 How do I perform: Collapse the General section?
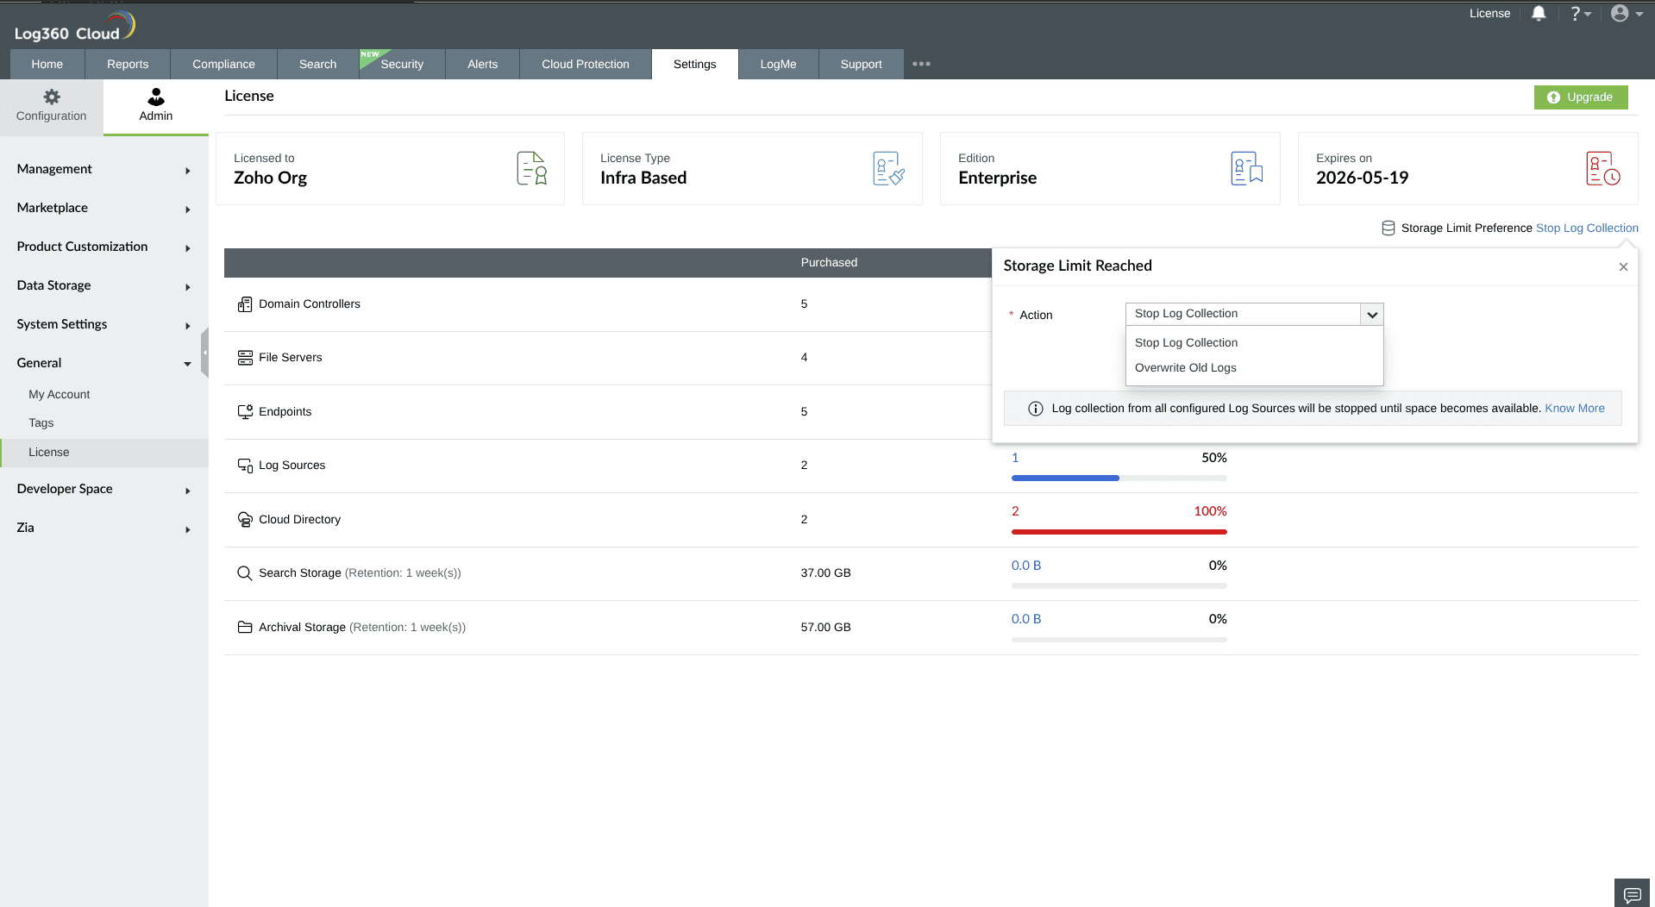point(103,363)
